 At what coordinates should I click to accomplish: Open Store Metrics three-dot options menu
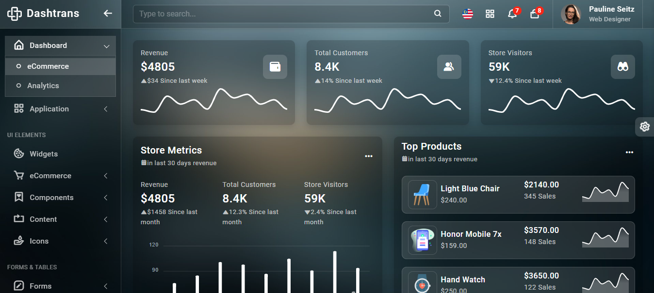[x=369, y=156]
